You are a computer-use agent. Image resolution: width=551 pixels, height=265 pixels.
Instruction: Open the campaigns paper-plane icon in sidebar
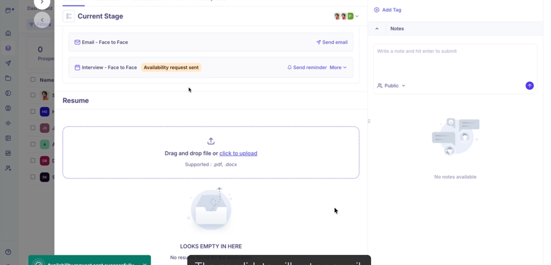pyautogui.click(x=8, y=63)
